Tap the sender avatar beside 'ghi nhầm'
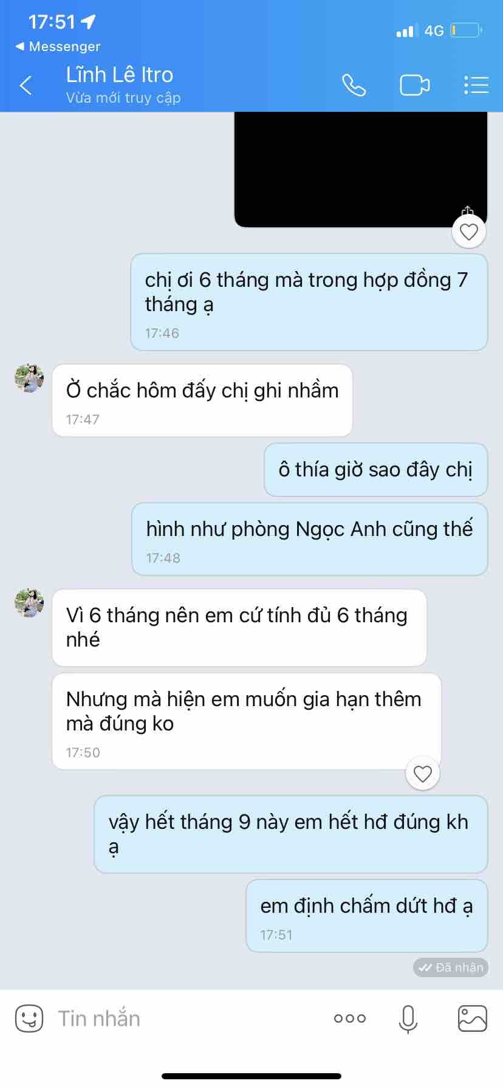The image size is (503, 1089). coord(29,379)
